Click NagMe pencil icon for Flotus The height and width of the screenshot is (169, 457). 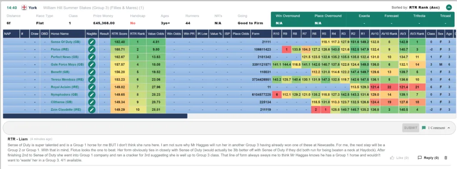click(92, 49)
